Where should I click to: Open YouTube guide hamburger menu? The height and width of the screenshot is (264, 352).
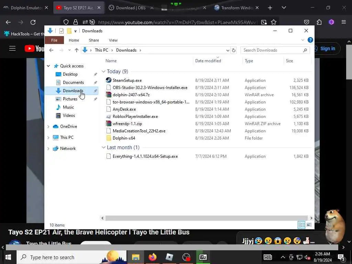[x=12, y=48]
